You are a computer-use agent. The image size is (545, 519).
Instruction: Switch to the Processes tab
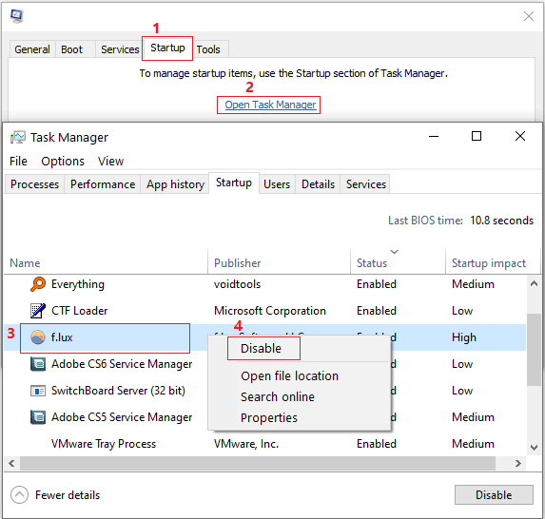(35, 184)
